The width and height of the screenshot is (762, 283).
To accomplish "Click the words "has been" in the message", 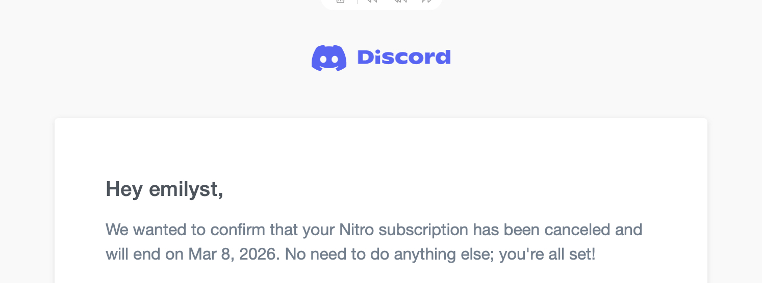I will (506, 230).
